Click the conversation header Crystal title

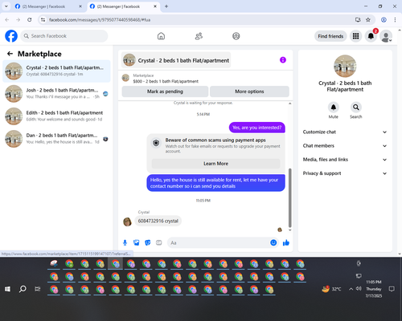click(176, 60)
